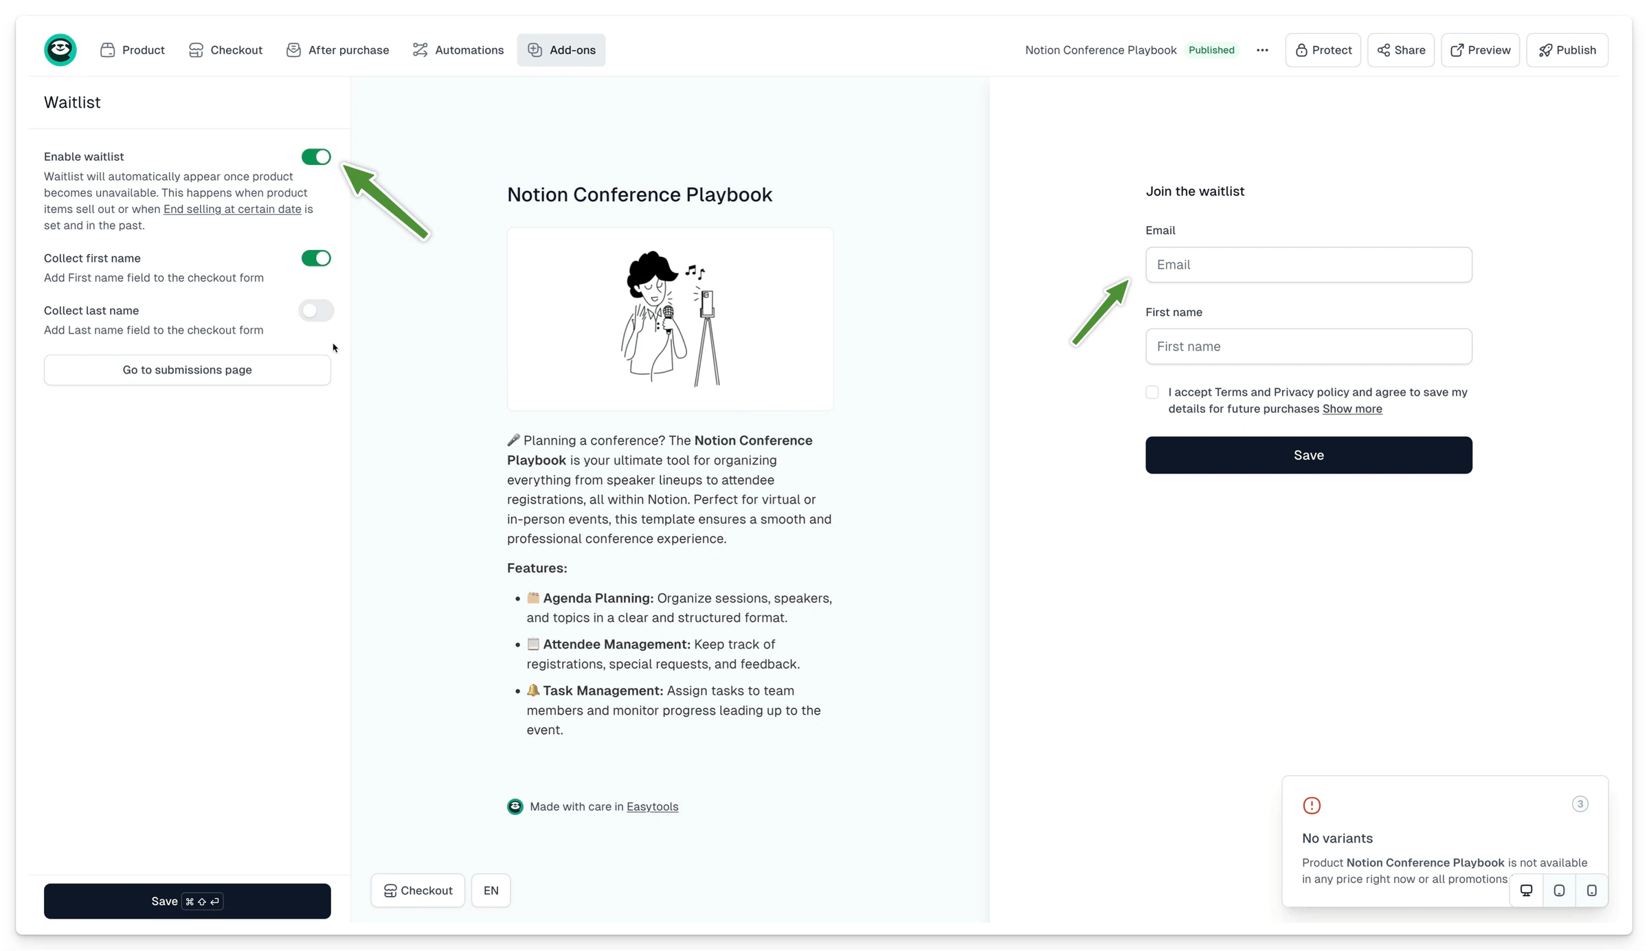Screen dimensions: 1649x951
Task: Open the Product tab
Action: [x=133, y=50]
